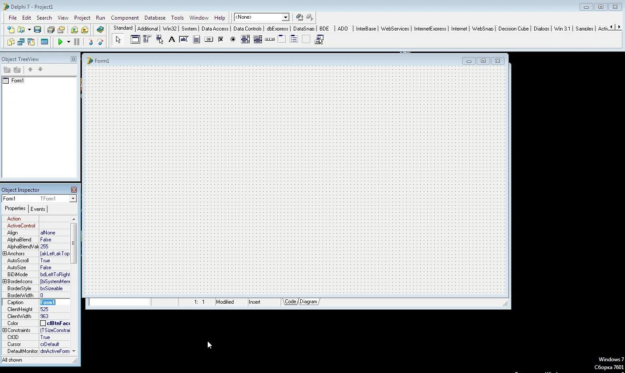Select the Panel component icon
625x373 pixels.
point(306,39)
